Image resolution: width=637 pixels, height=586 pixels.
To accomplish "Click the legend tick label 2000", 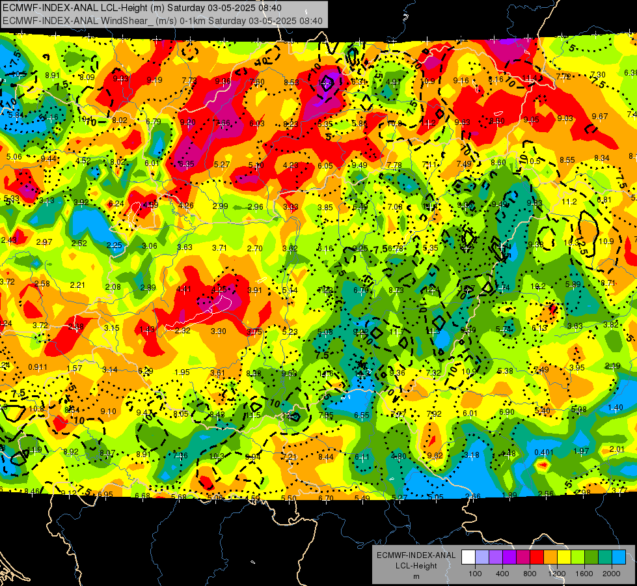I will pos(612,574).
